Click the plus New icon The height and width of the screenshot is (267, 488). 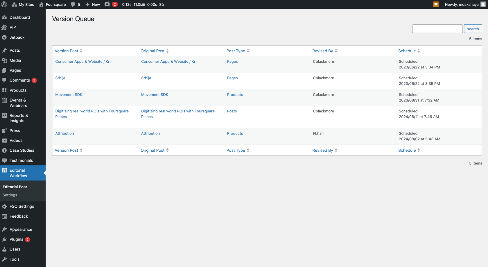tap(87, 4)
